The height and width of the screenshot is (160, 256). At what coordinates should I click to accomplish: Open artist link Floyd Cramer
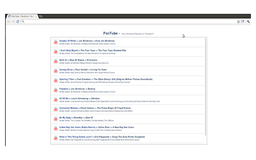87,108
